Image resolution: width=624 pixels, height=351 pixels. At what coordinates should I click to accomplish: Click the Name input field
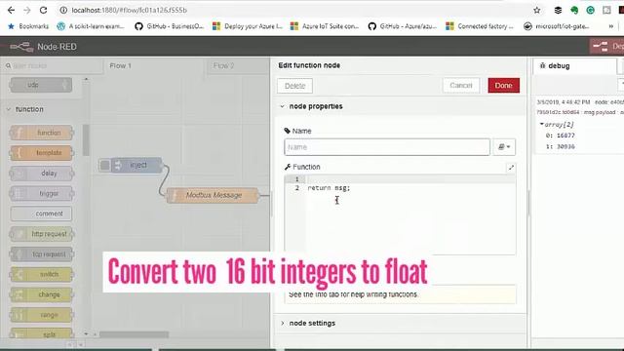point(387,147)
